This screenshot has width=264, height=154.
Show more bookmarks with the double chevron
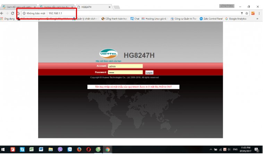(x=257, y=19)
